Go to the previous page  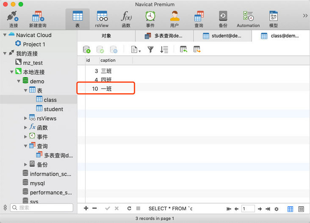coord(236,209)
